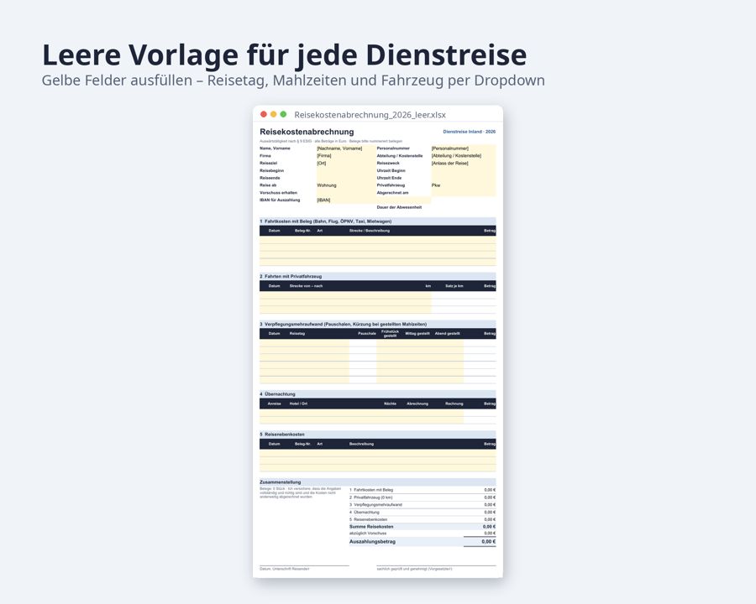Click the 'Dauer der Abwesenheit' label
Viewport: 756px width, 604px height.
399,207
